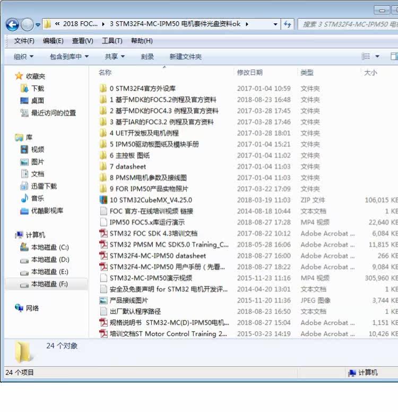
Task: Expand the 共享 dropdown
Action: tap(115, 56)
